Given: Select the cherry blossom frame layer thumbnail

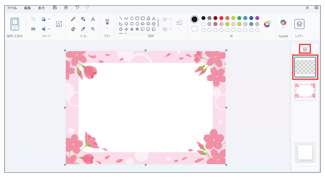Looking at the screenshot, I should (305, 91).
